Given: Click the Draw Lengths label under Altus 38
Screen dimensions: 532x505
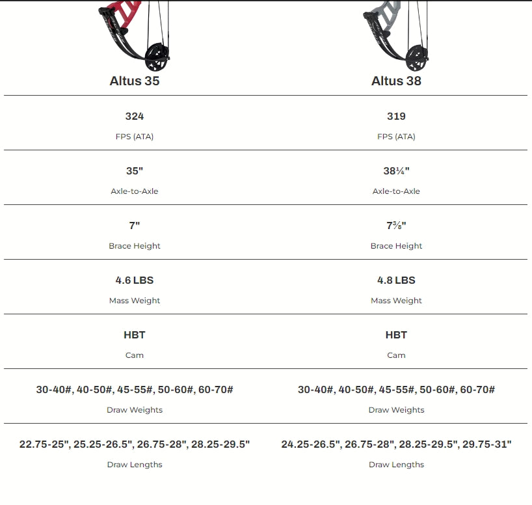Looking at the screenshot, I should [x=396, y=465].
